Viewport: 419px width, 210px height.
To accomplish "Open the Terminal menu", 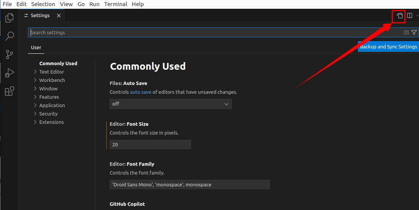I will [x=116, y=4].
